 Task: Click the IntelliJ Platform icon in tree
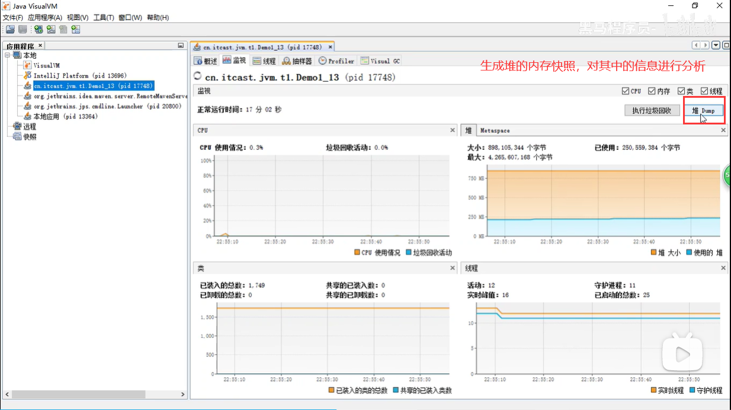point(27,75)
